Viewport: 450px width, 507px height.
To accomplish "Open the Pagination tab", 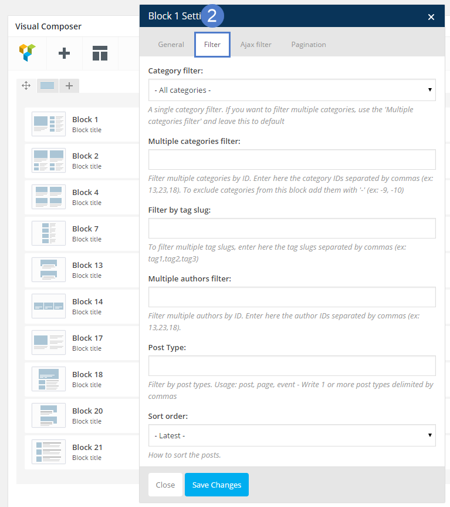I will pyautogui.click(x=307, y=45).
